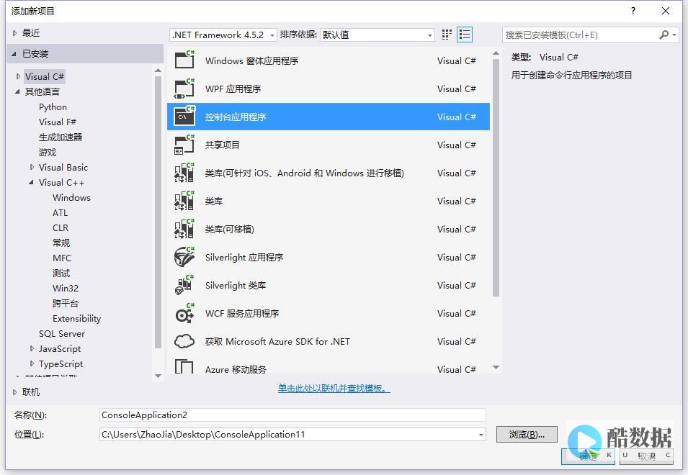Click 单击此处以联机并查找模板 link
Image resolution: width=688 pixels, height=475 pixels.
point(334,388)
